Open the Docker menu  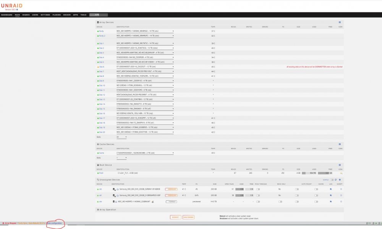pyautogui.click(x=67, y=15)
